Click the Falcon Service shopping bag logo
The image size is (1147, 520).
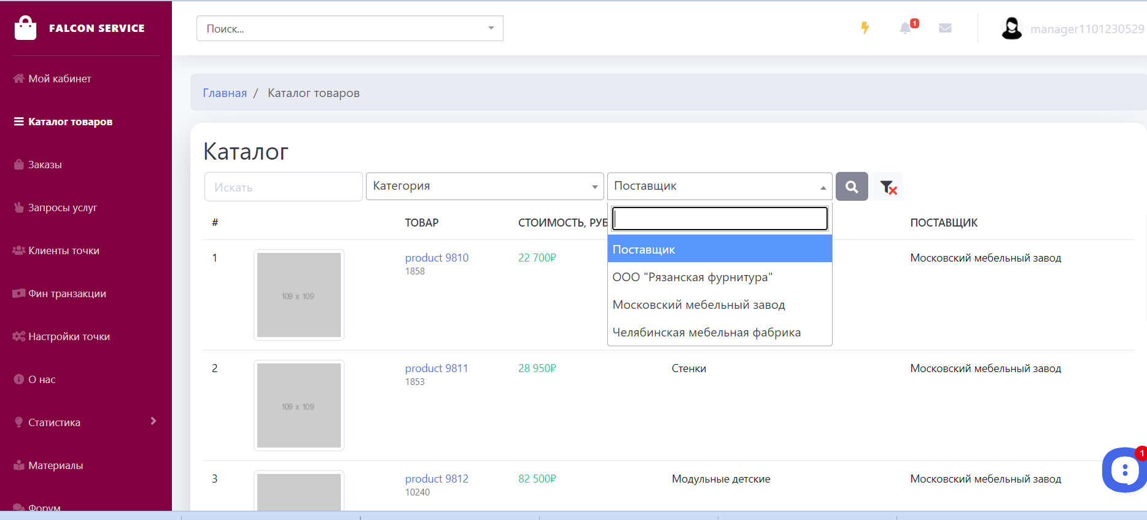pyautogui.click(x=26, y=28)
